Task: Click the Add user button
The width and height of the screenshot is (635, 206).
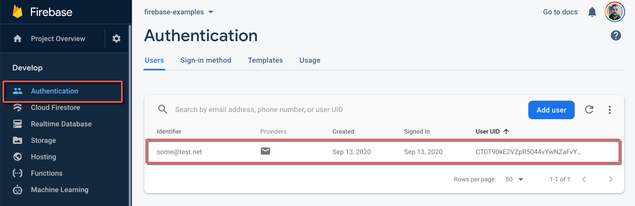Action: (551, 110)
